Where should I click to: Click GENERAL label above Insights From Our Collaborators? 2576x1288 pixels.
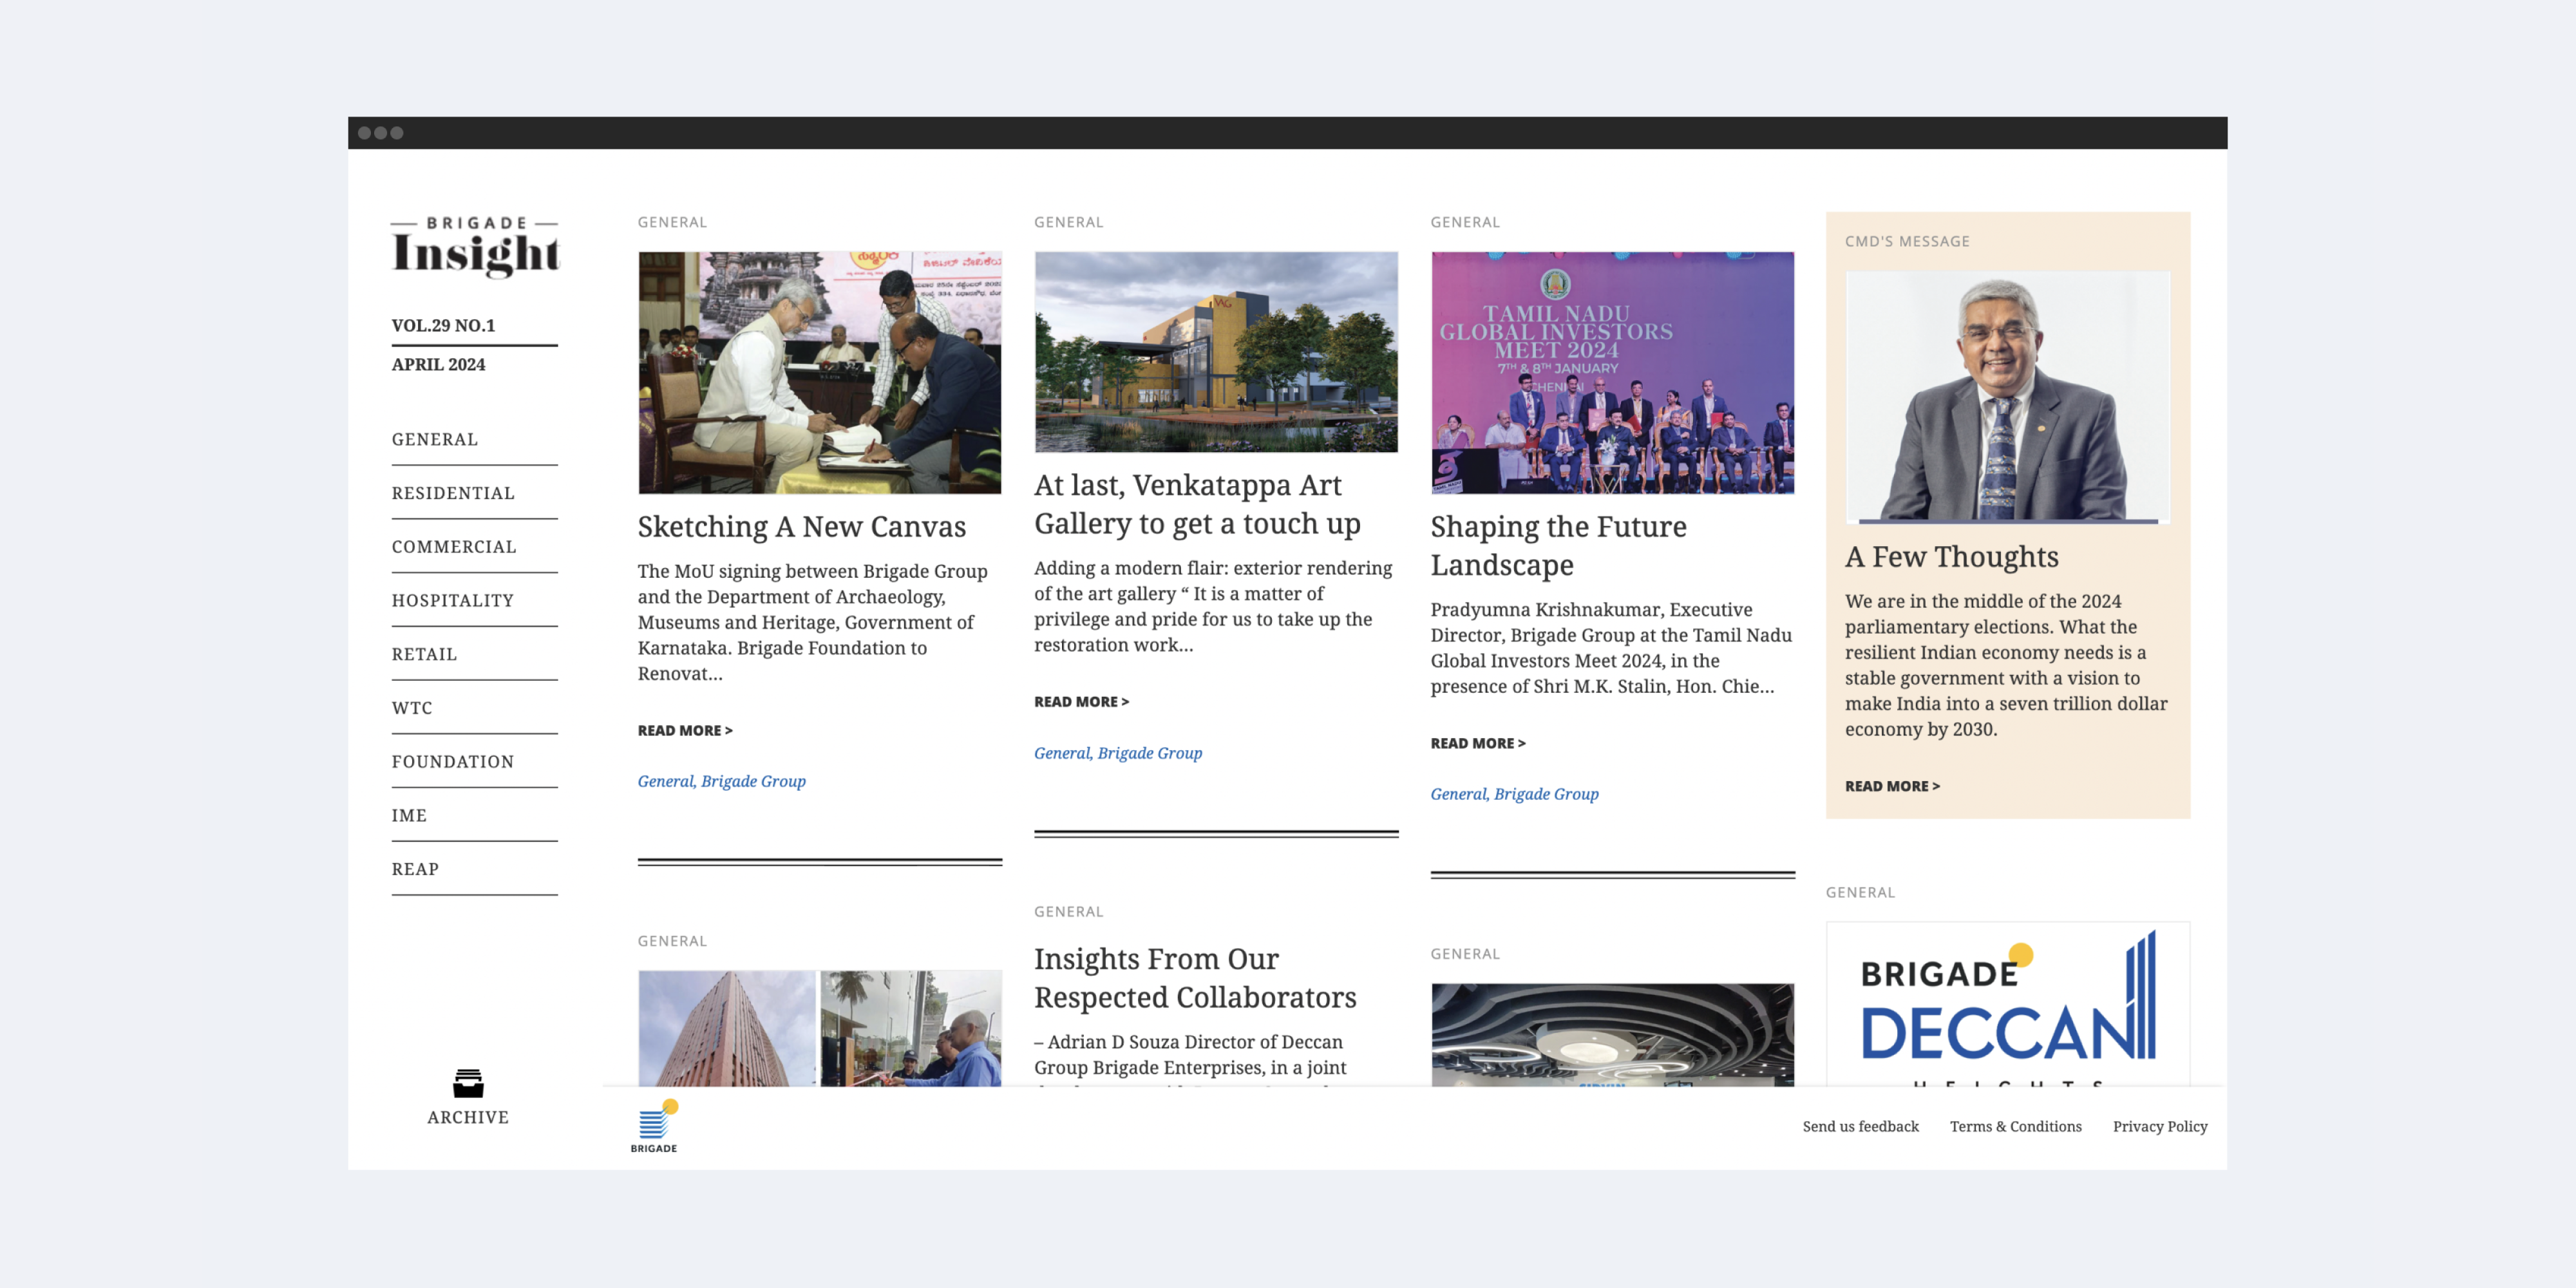1068,912
